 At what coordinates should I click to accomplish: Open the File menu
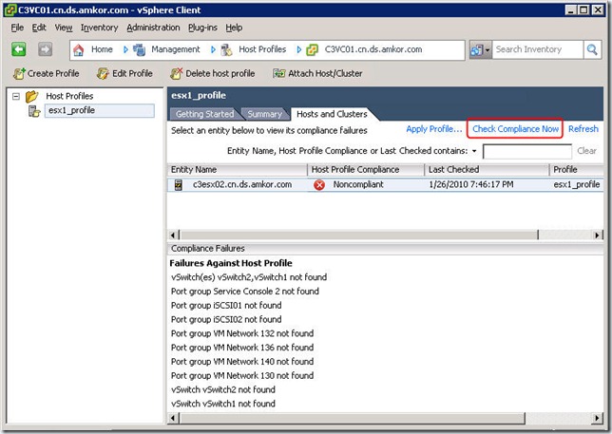tap(17, 28)
